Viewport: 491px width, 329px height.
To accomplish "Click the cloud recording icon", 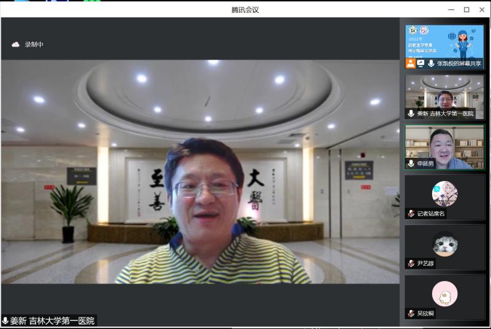I will (15, 44).
